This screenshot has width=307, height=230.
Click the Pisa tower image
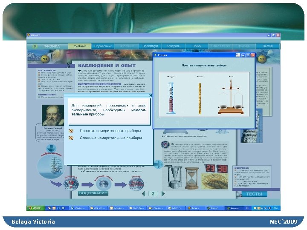pyautogui.click(x=252, y=126)
